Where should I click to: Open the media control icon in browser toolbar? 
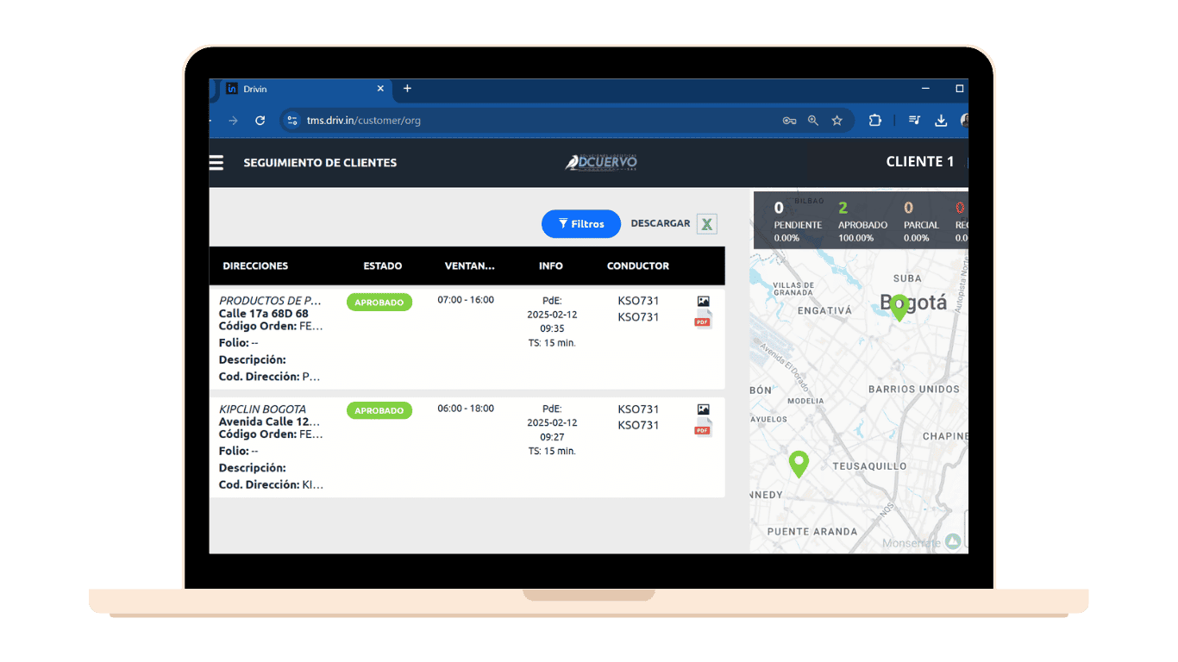click(x=915, y=121)
